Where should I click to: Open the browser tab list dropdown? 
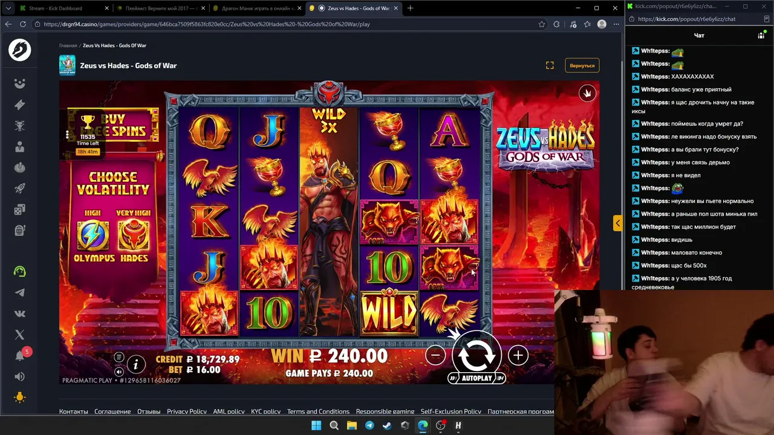(x=8, y=8)
